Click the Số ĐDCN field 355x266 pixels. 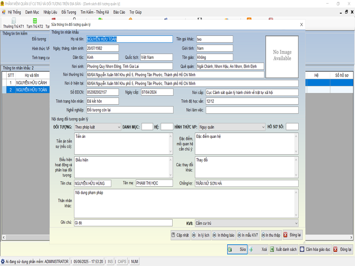coord(103,92)
